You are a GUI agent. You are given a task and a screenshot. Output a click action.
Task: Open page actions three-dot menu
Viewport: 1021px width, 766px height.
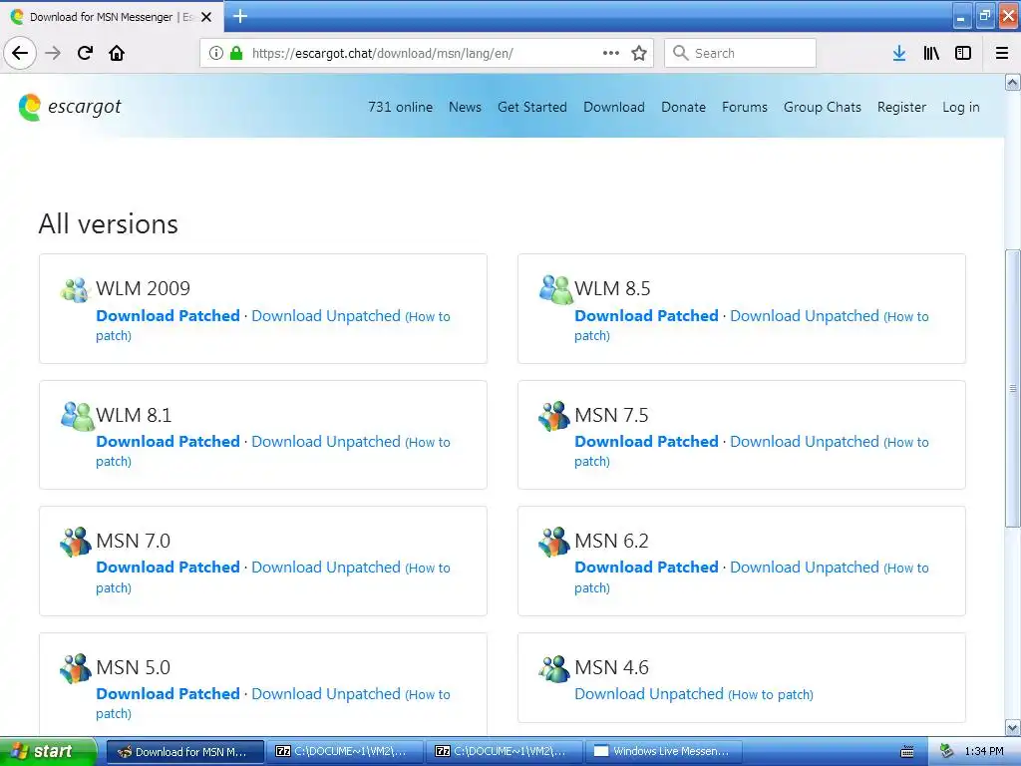(x=611, y=53)
